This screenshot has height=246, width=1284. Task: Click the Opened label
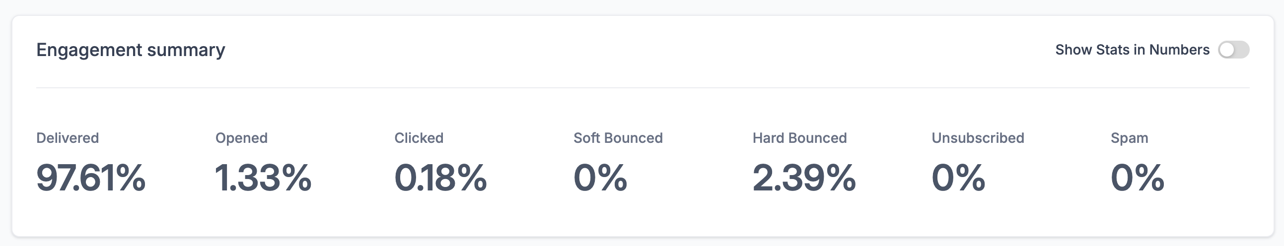click(x=241, y=138)
